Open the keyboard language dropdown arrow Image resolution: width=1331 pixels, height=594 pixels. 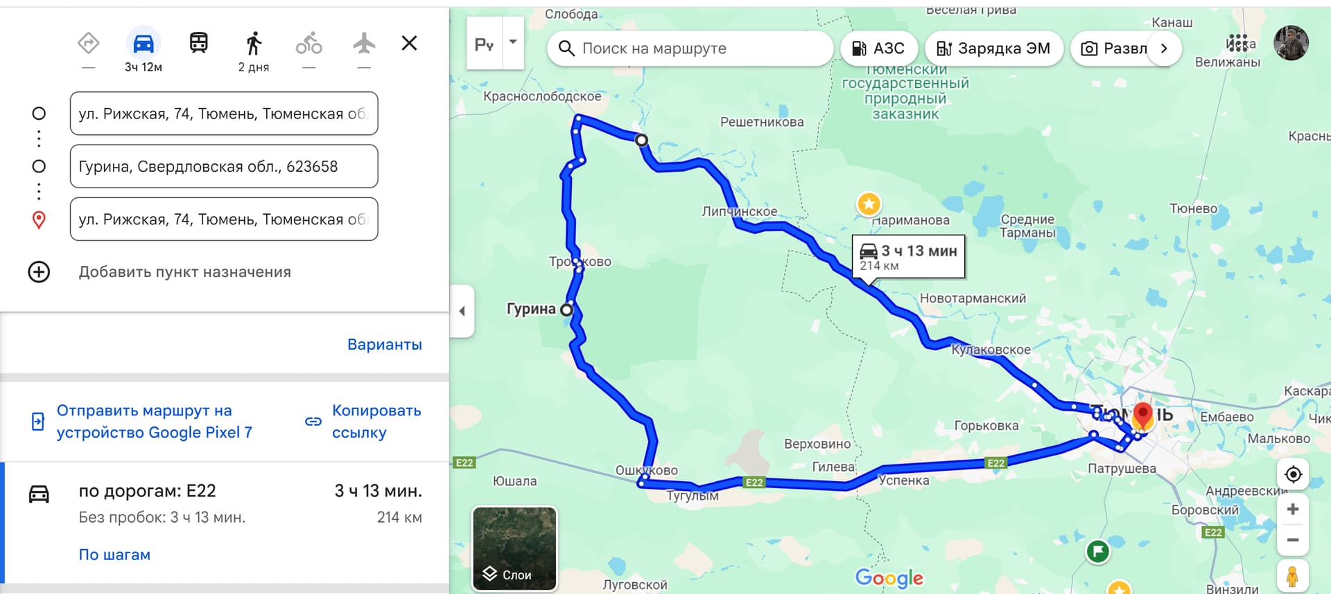[x=513, y=42]
